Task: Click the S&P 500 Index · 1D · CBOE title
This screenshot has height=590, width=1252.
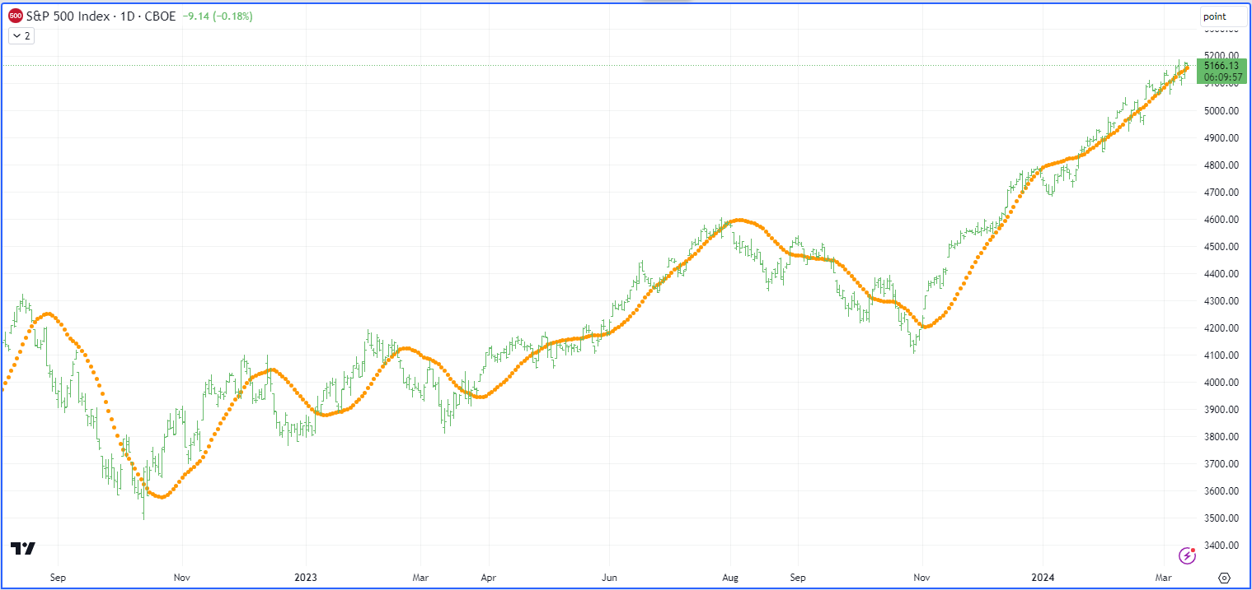Action: (101, 16)
